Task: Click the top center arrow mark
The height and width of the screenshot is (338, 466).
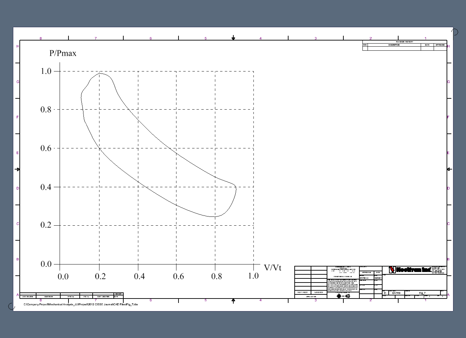Action: (233, 38)
